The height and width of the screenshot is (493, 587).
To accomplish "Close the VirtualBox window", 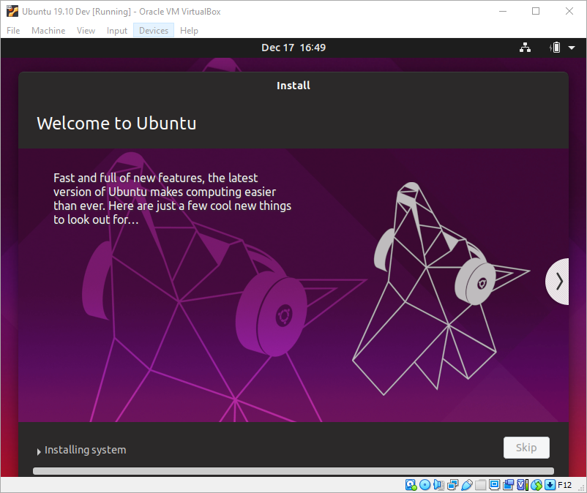I will coord(569,11).
